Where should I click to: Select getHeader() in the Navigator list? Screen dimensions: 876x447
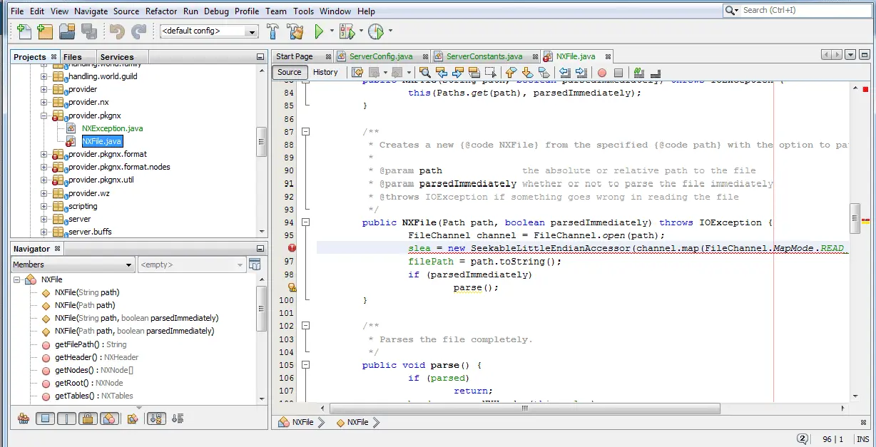[x=96, y=357]
